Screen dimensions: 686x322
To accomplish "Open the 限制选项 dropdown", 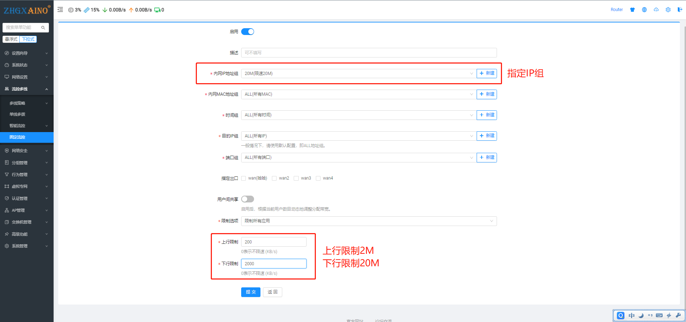I will [368, 221].
